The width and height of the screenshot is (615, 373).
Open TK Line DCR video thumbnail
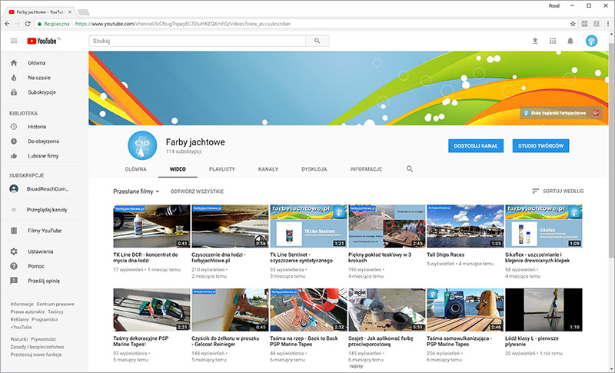click(151, 226)
